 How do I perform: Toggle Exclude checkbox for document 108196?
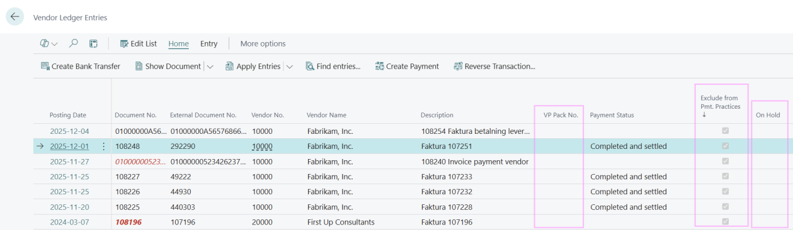coord(725,221)
